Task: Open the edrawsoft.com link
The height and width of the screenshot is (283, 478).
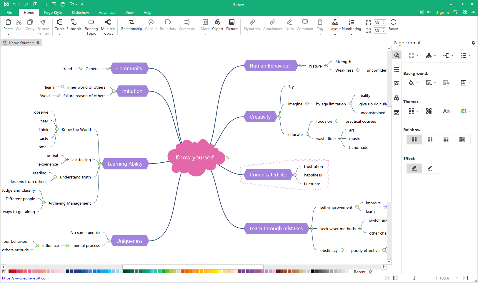Action: click(x=25, y=278)
